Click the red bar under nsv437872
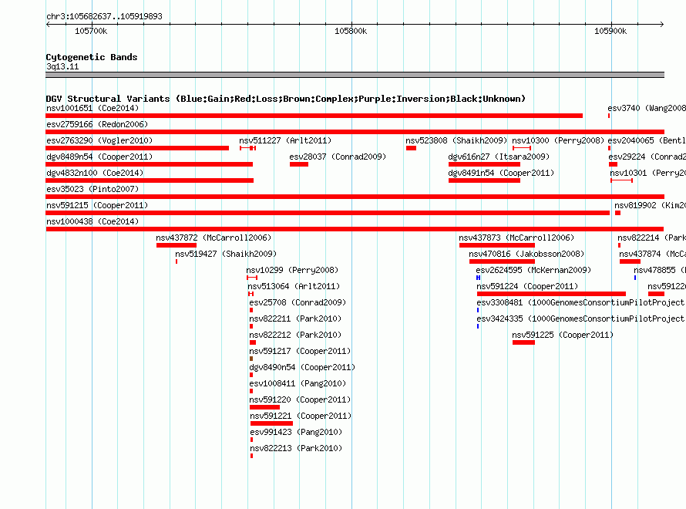This screenshot has height=509, width=686. 177,245
